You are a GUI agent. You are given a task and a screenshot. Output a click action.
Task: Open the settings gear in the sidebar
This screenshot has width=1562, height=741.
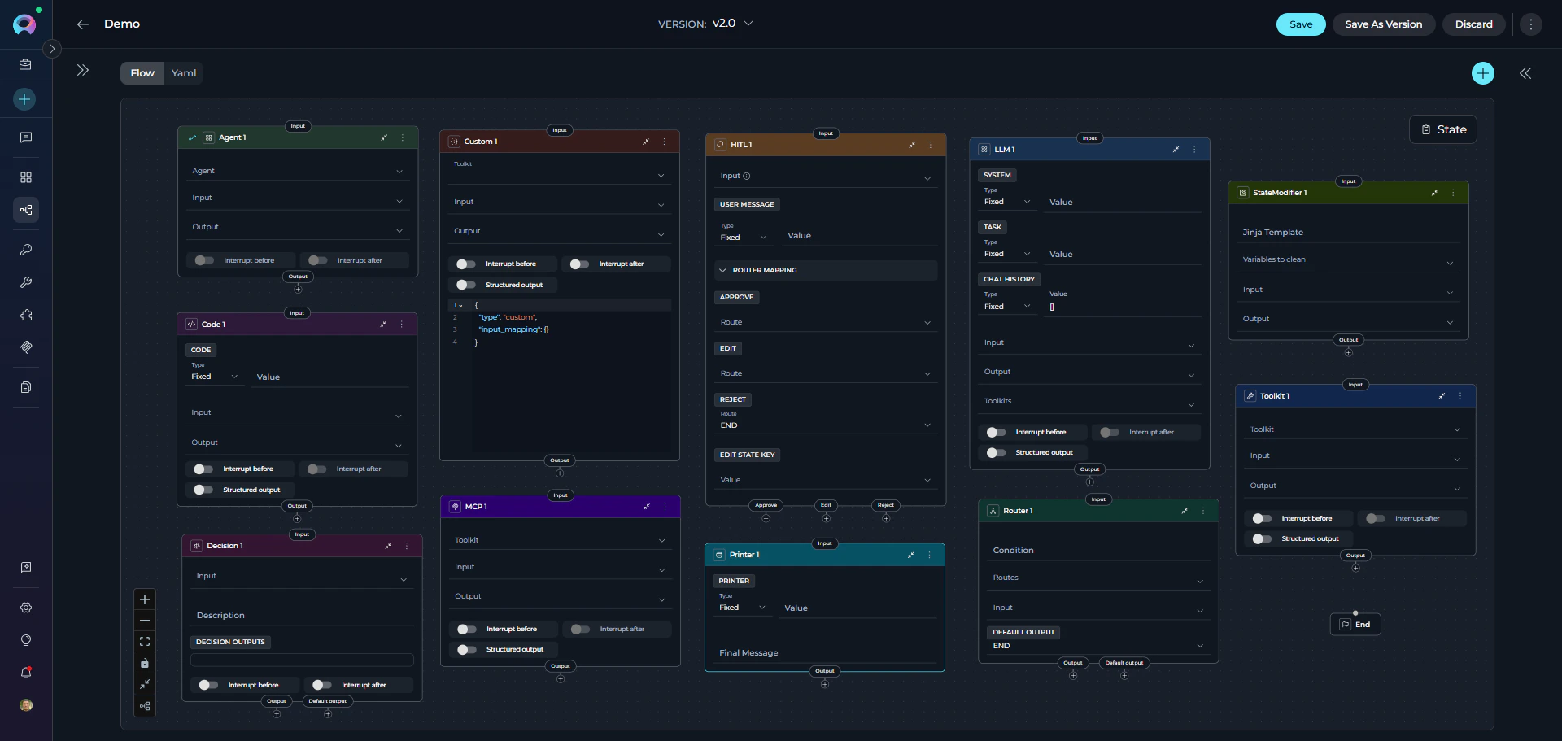coord(26,608)
